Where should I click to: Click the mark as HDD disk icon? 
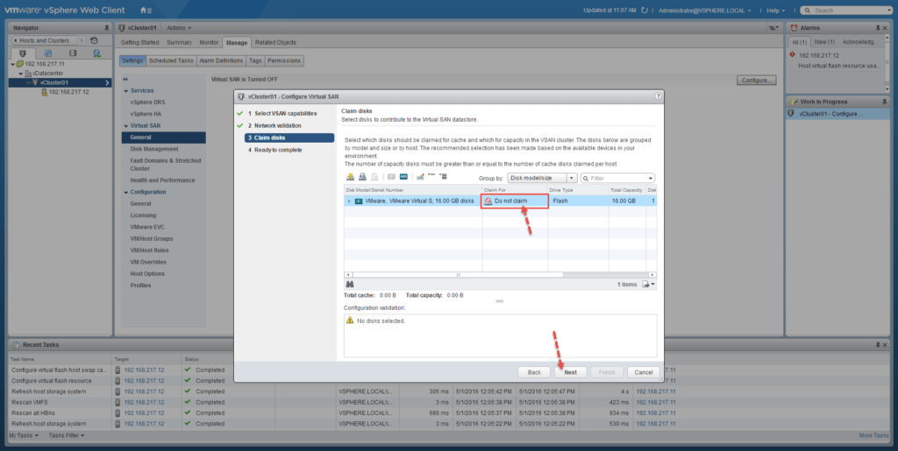pos(403,177)
